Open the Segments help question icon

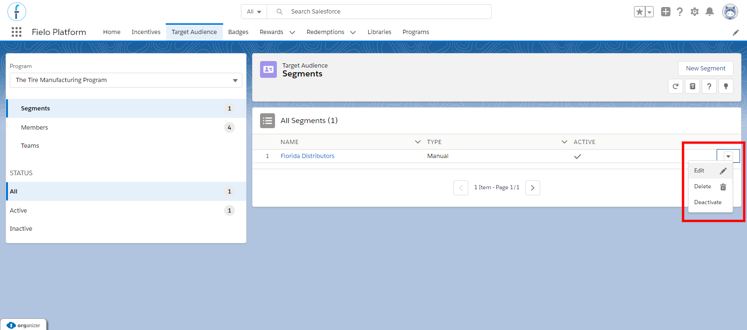[709, 86]
